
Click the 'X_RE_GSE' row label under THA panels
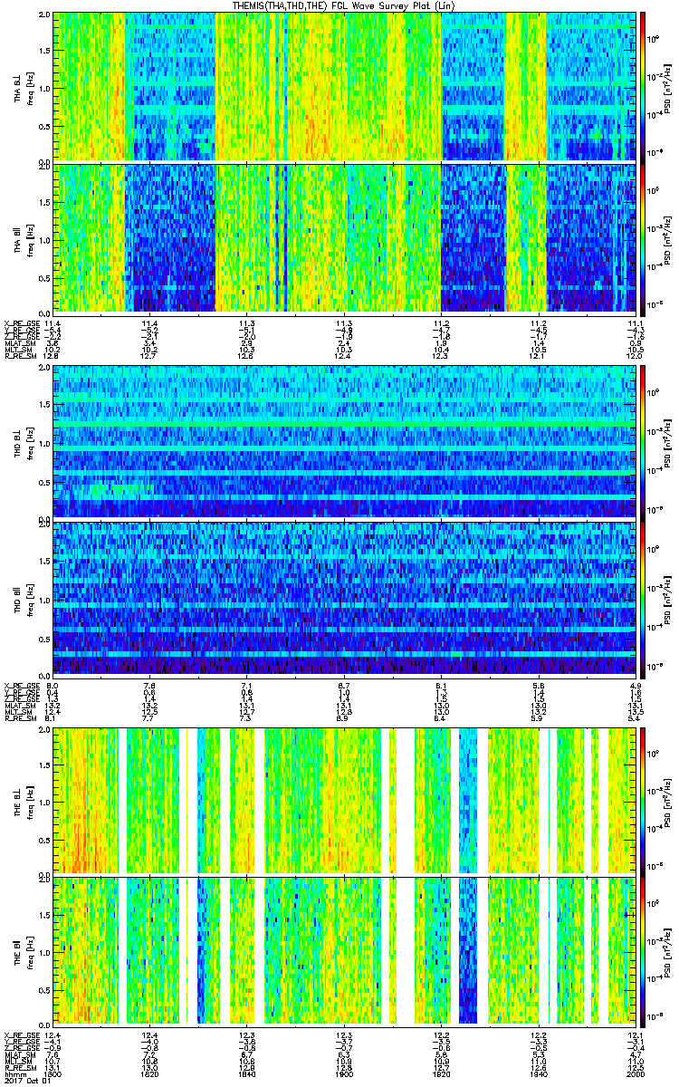[20, 323]
